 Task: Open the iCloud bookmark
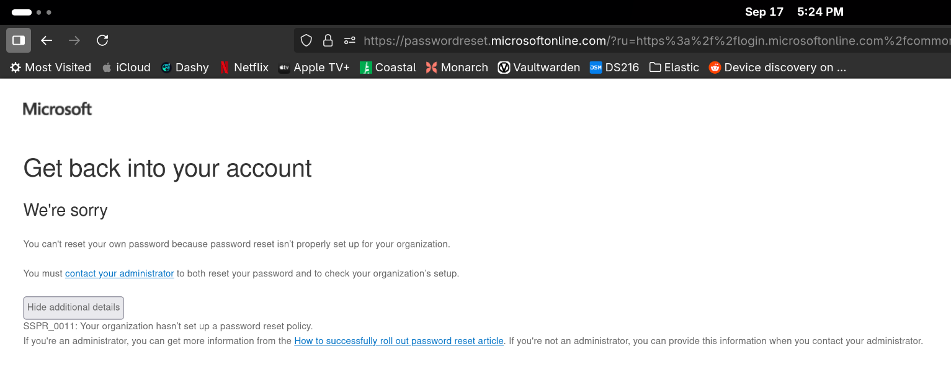pos(127,68)
